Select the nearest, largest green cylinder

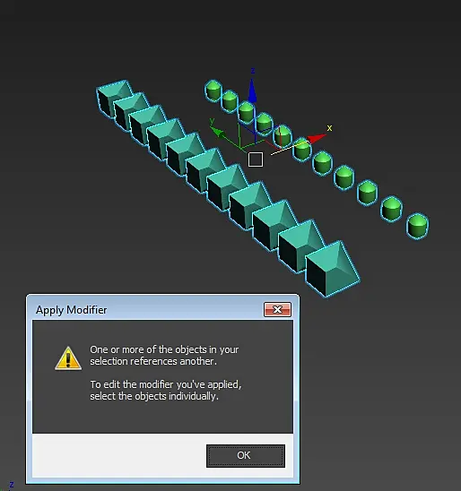pos(417,226)
